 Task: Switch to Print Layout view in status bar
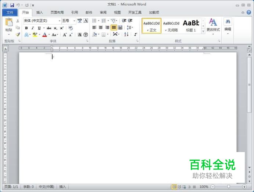coord(174,187)
